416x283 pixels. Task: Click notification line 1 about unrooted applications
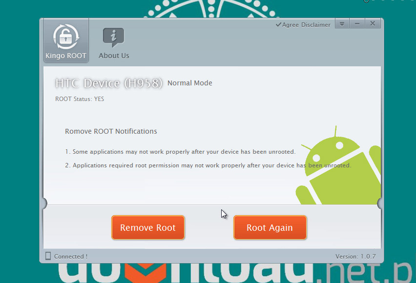(x=180, y=152)
